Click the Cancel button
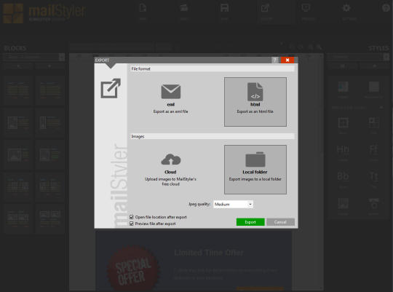393x292 pixels. pyautogui.click(x=280, y=222)
